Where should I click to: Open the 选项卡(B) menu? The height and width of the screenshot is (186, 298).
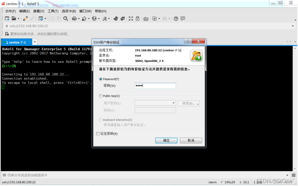(x=69, y=11)
